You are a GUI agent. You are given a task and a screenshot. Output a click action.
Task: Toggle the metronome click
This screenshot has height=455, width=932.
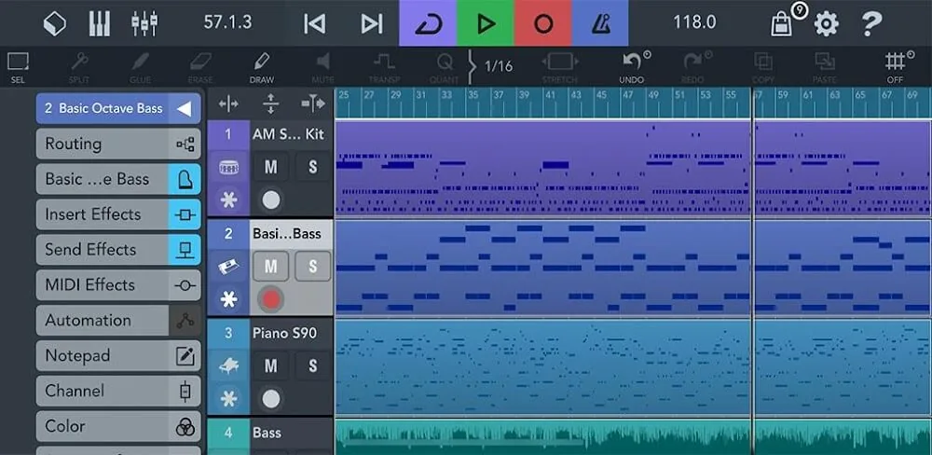pyautogui.click(x=599, y=23)
